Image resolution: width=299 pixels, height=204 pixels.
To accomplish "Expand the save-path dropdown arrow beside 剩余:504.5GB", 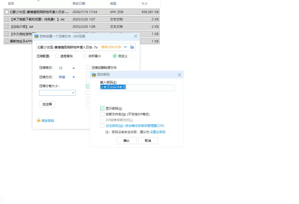I will click(x=125, y=47).
